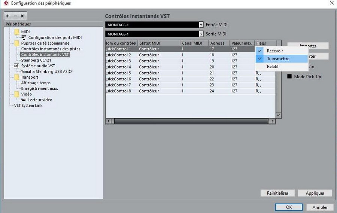The height and width of the screenshot is (213, 337).
Task: Enable the Mode Pick-Up checkbox
Action: click(289, 76)
